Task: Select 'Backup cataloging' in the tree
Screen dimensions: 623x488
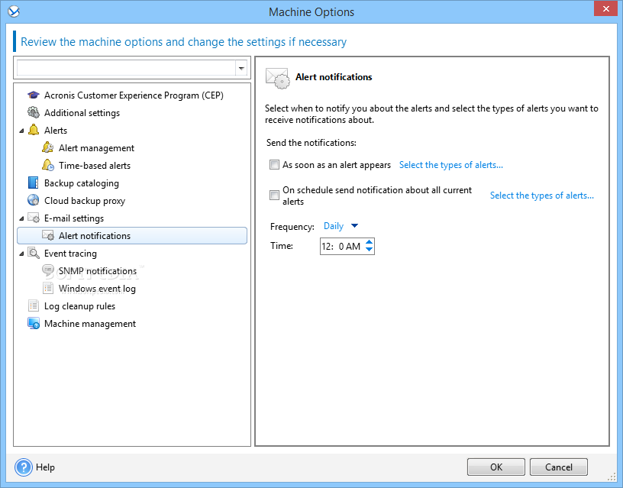Action: pyautogui.click(x=82, y=183)
